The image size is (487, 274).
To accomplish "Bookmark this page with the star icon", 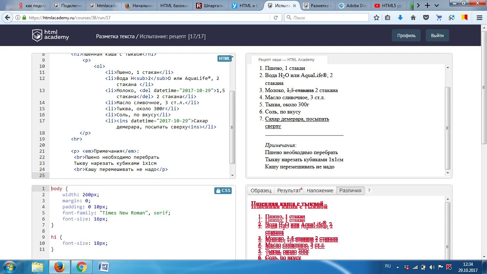I will [x=376, y=17].
